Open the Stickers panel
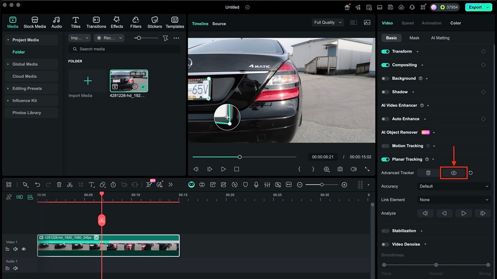This screenshot has height=279, width=497. coord(155,22)
